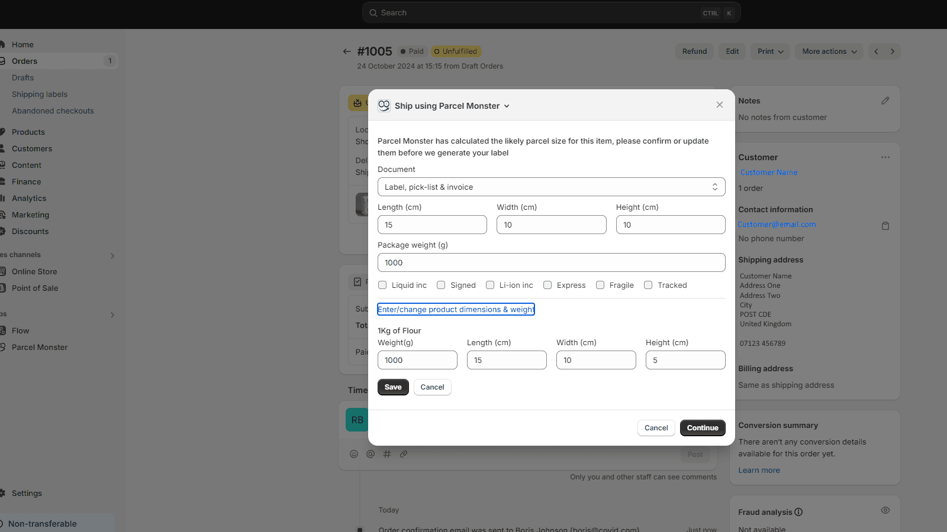Tick the Fragile checkbox
The height and width of the screenshot is (532, 947).
(600, 285)
